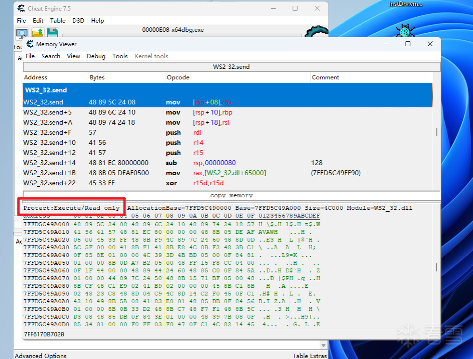Close the Memory Viewer window
The image size is (473, 359).
[430, 44]
